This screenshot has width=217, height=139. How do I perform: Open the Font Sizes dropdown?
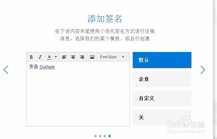[x=112, y=57]
